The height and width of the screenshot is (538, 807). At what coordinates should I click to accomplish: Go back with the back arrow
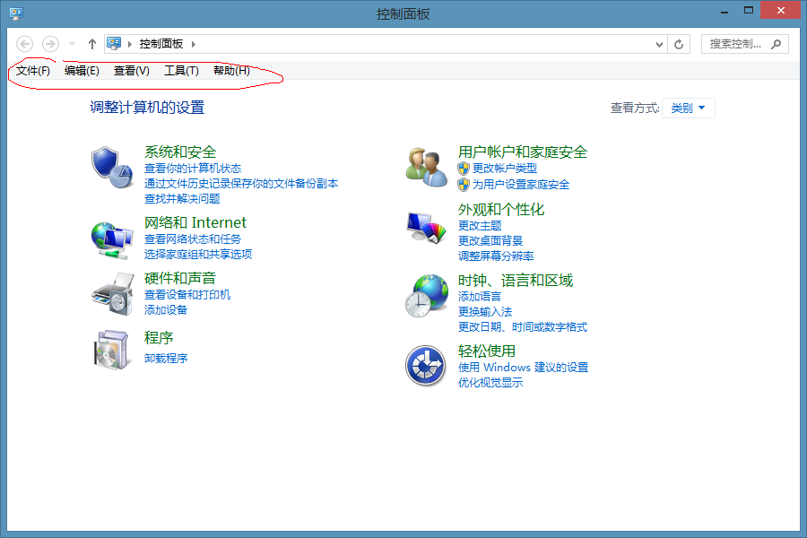25,44
